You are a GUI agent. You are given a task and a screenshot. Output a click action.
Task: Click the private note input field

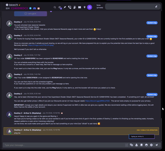pos(133,7)
